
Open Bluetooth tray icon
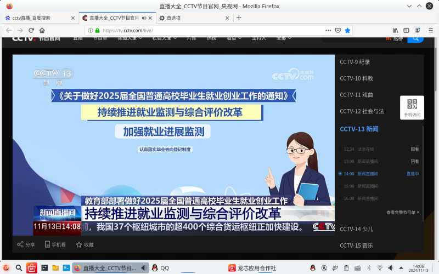coord(369,268)
